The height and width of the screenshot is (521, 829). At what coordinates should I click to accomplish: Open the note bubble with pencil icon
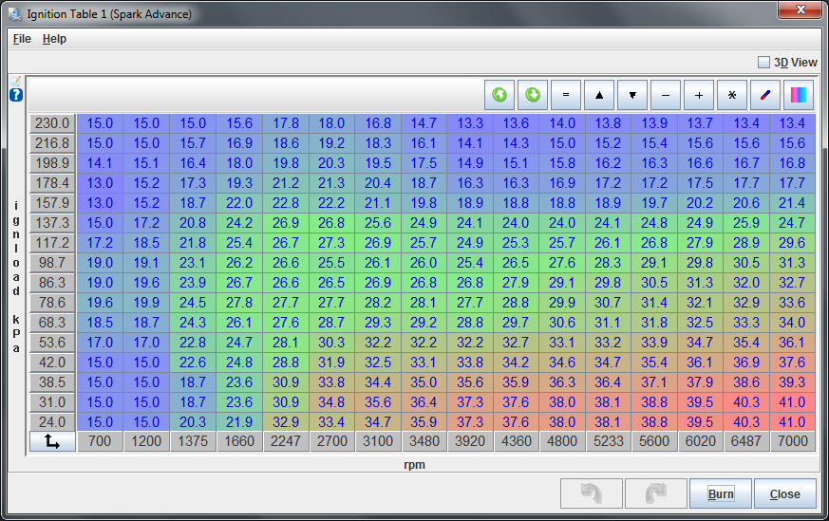[16, 82]
